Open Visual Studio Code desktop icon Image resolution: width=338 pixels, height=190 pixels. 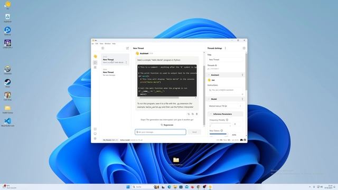click(7, 122)
